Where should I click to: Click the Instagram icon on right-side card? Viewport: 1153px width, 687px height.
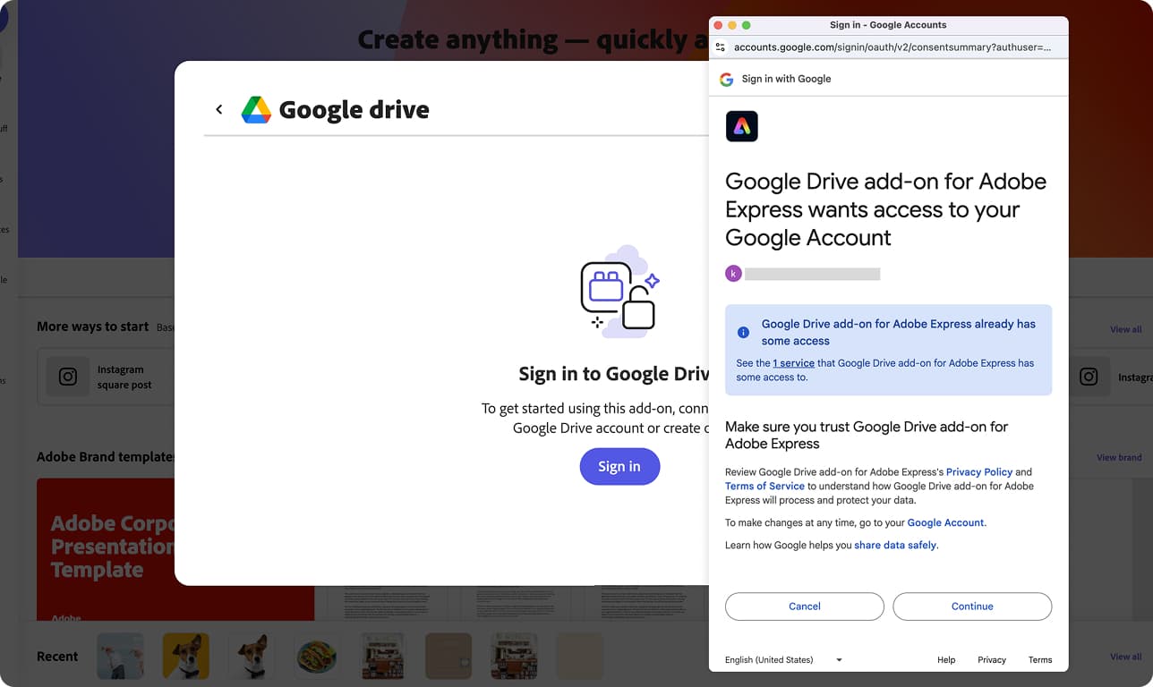coord(1089,377)
